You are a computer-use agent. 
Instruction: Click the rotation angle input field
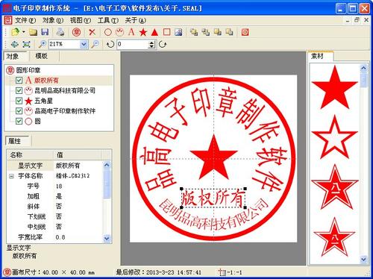point(133,44)
